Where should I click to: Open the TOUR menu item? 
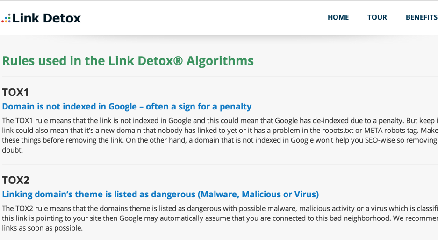pyautogui.click(x=377, y=17)
